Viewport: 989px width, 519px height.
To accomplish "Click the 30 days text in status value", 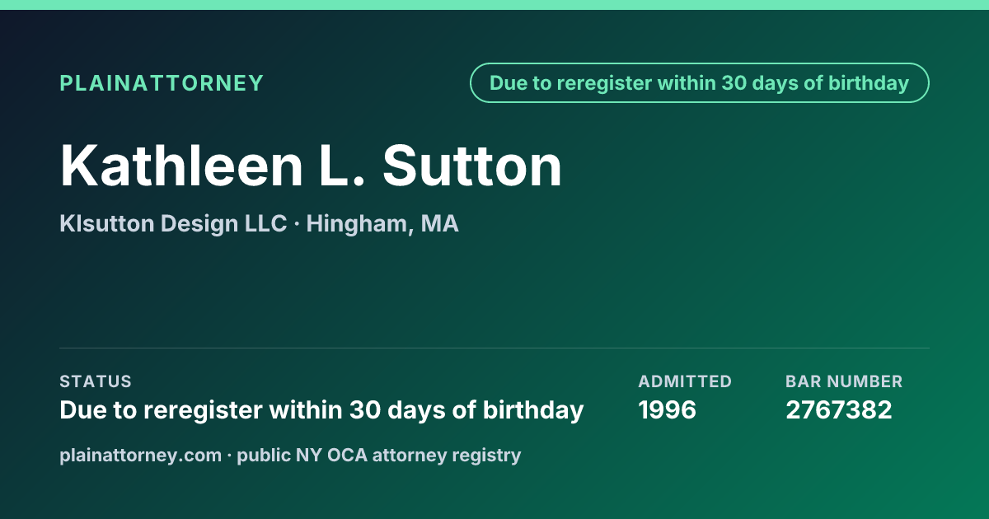I will (392, 410).
